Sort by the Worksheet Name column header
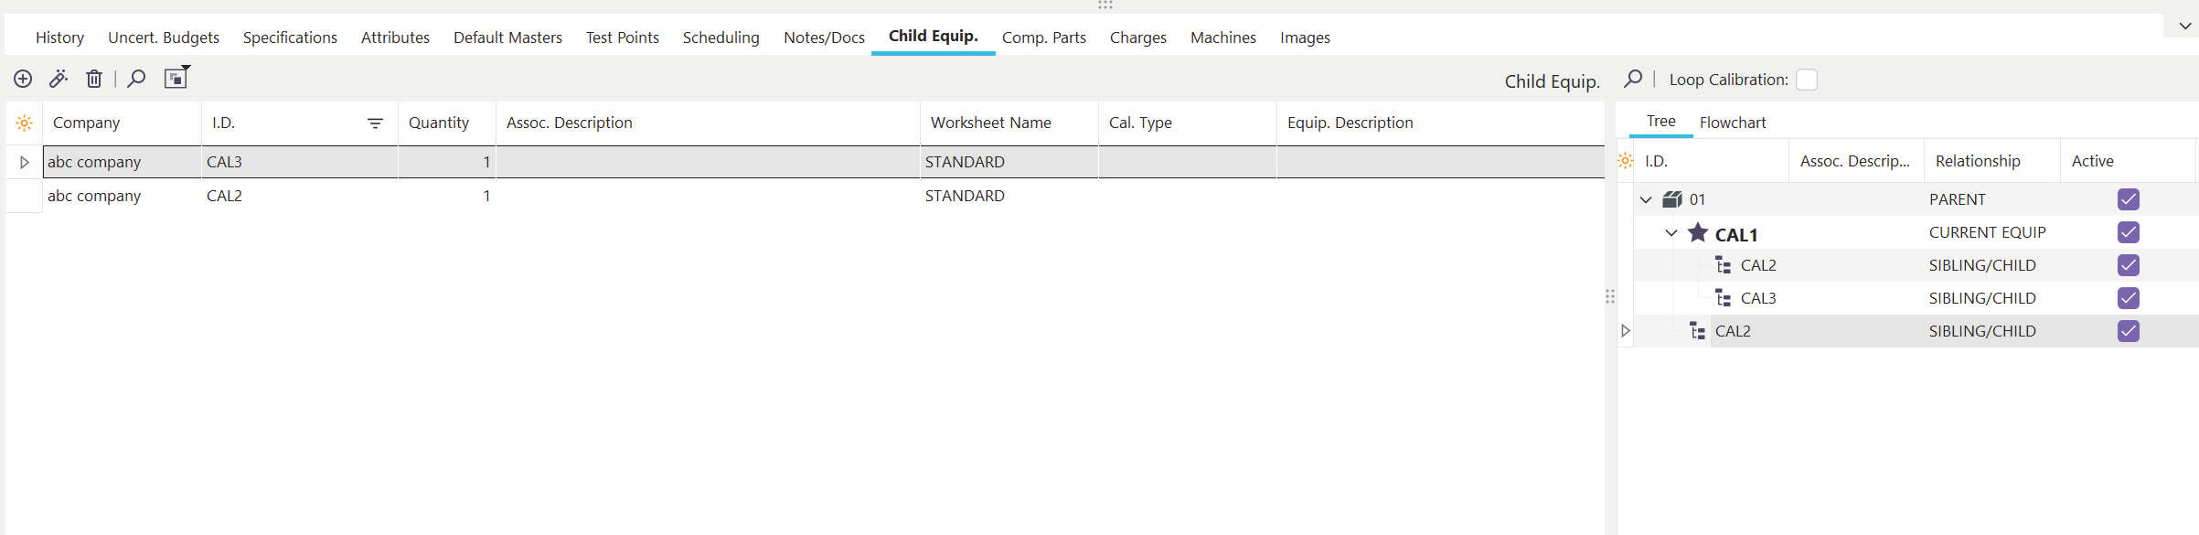 click(x=990, y=123)
